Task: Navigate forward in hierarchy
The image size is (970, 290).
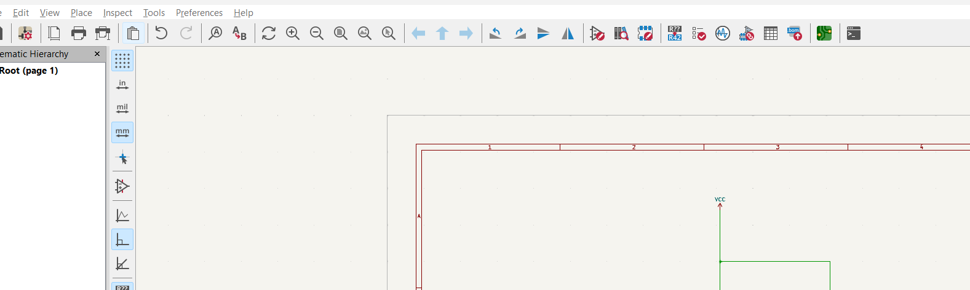Action: 466,33
